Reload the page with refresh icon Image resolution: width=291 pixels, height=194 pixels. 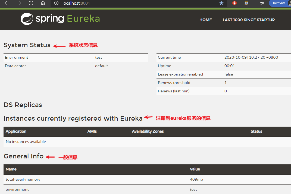31,3
